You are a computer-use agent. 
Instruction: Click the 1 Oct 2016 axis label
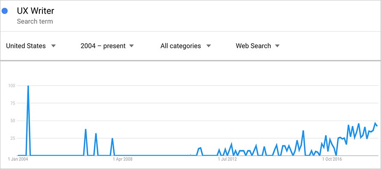pos(332,159)
